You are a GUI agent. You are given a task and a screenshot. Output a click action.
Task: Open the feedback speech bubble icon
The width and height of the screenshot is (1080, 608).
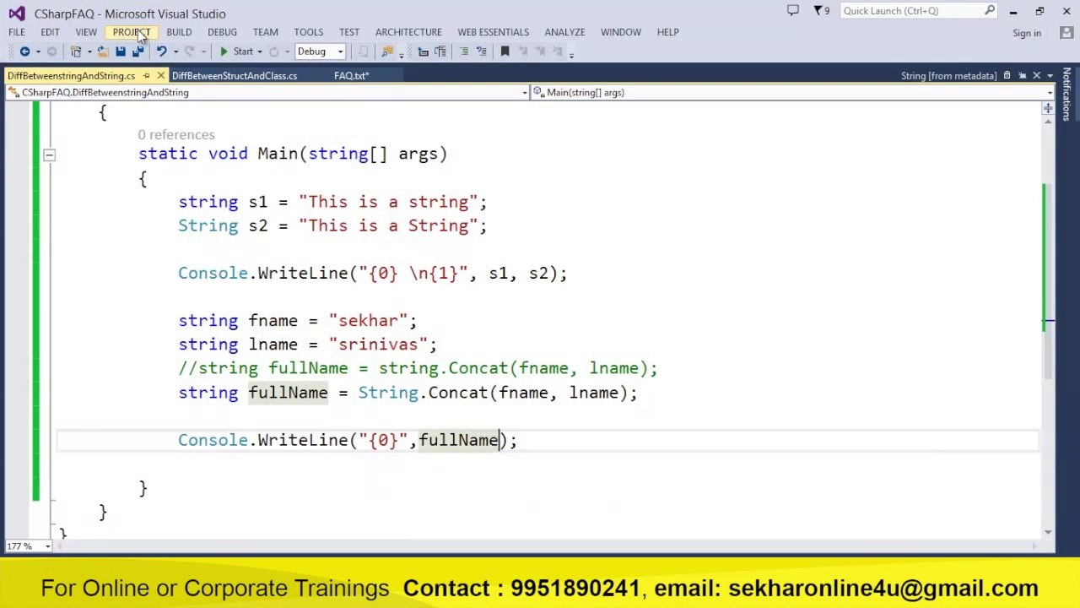[x=792, y=11]
